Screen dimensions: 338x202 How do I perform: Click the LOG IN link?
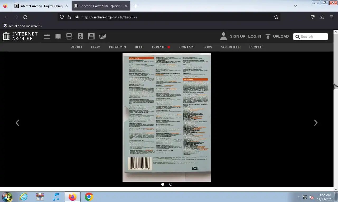click(255, 36)
